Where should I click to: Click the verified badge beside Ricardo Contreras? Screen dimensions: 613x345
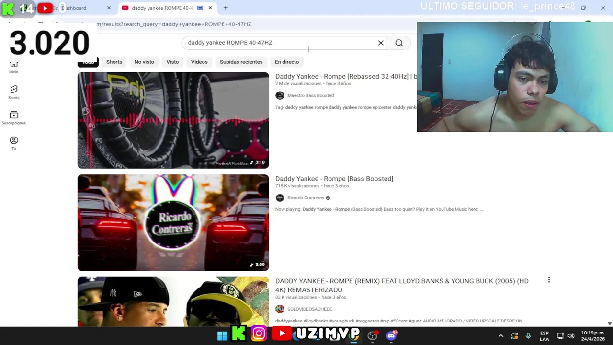[x=328, y=198]
